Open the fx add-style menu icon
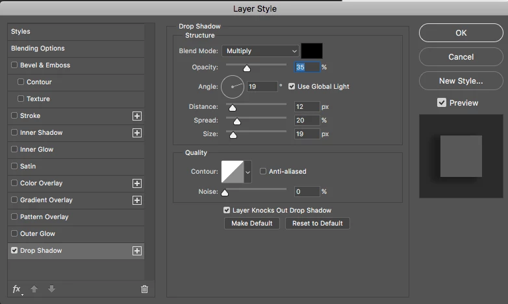Screen dimensions: 508x304 [16, 289]
